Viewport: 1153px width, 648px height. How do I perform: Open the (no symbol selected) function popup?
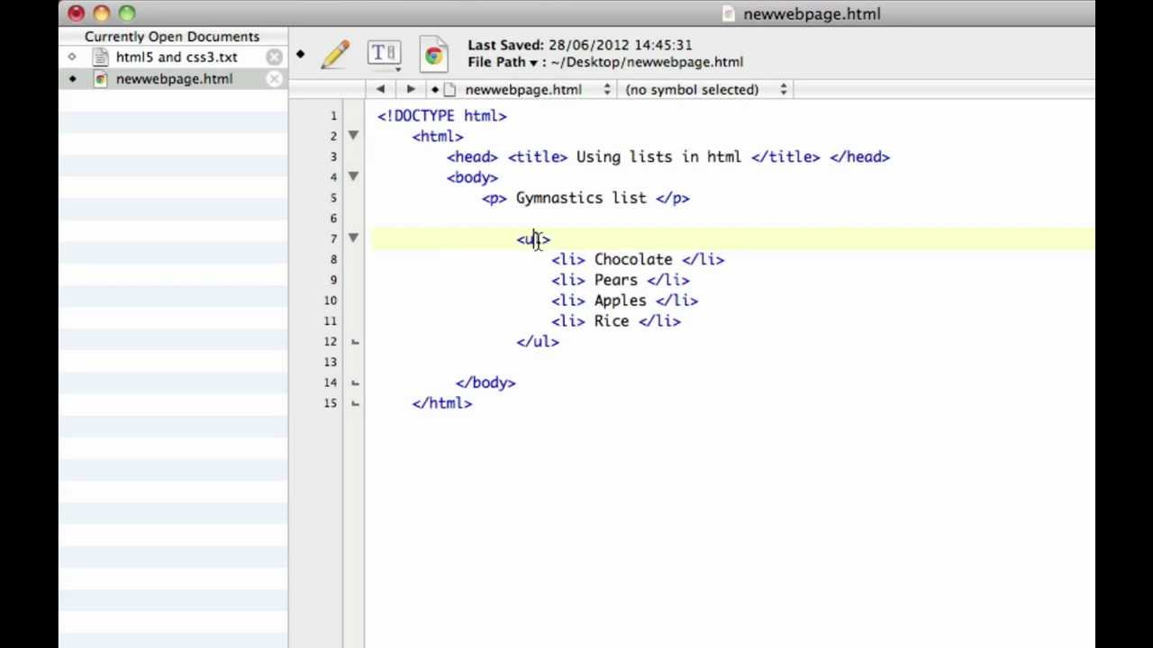point(706,89)
